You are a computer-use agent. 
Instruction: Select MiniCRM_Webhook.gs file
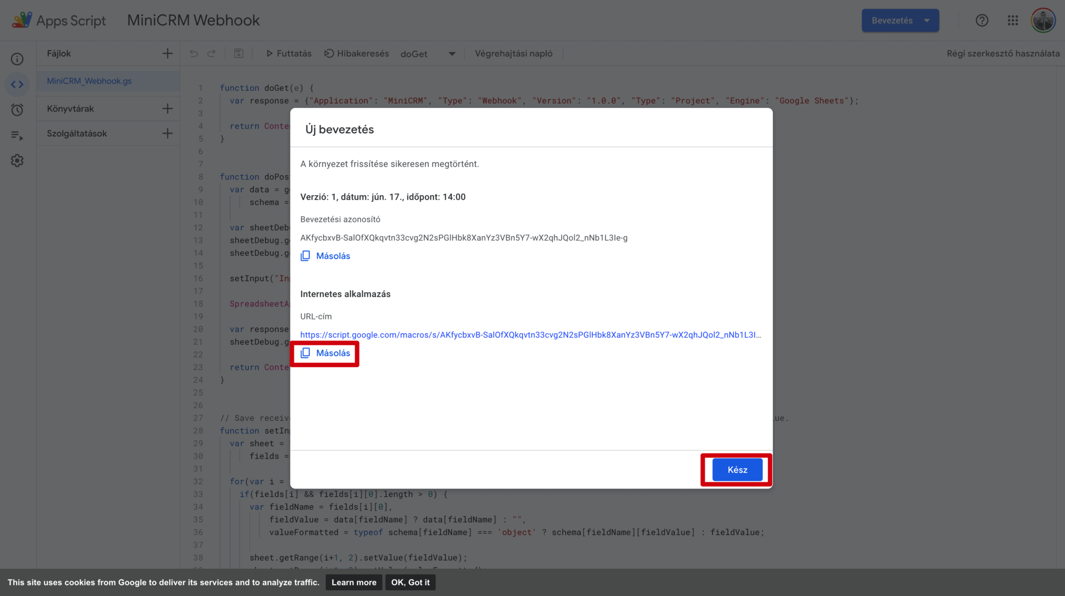(x=108, y=81)
